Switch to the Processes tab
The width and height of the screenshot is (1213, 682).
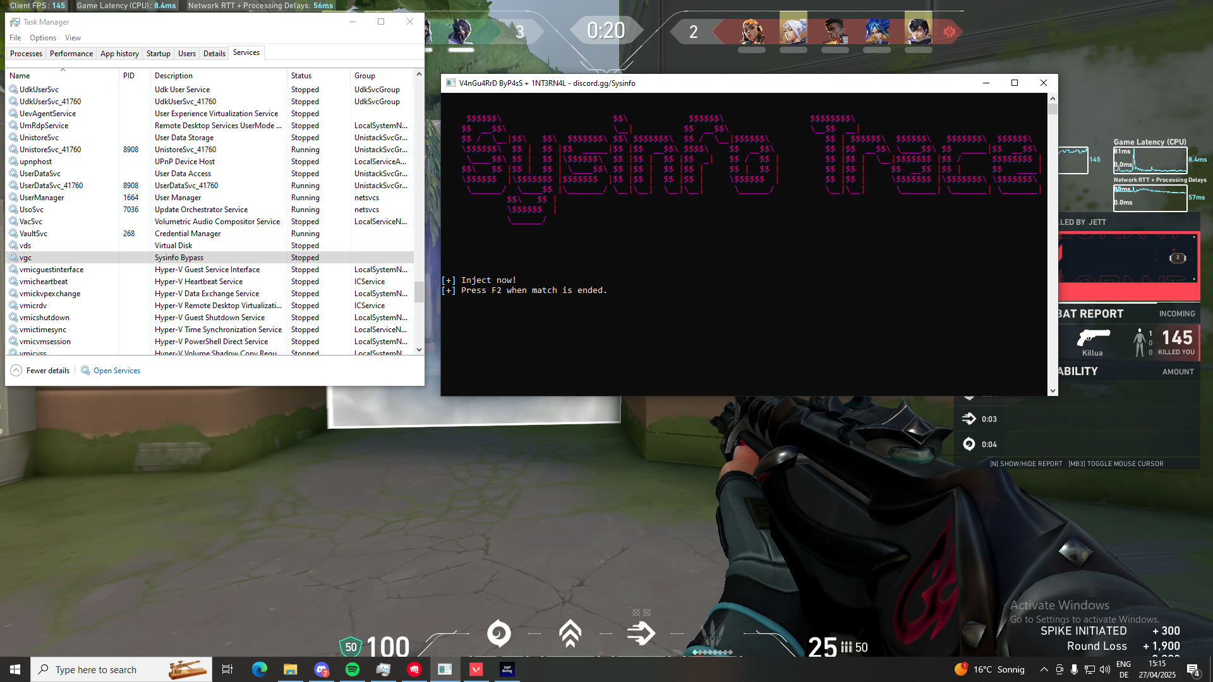[x=26, y=54]
